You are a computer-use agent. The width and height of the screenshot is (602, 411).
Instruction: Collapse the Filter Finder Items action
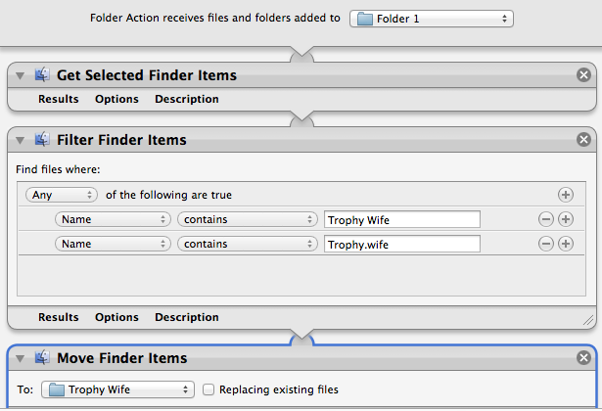tap(20, 140)
